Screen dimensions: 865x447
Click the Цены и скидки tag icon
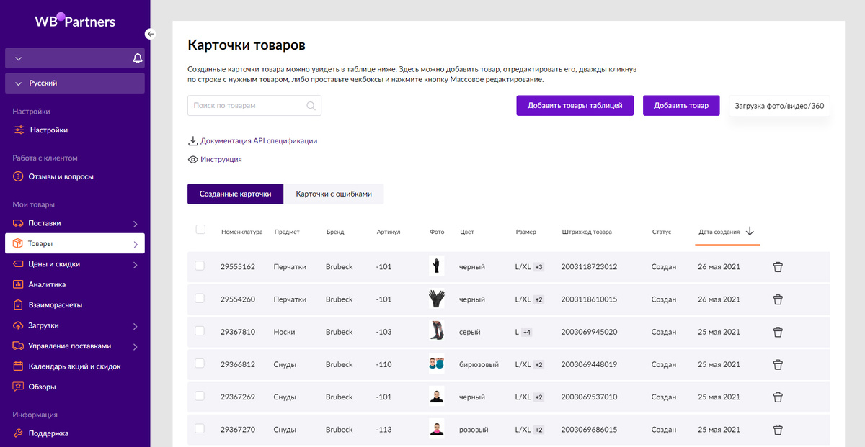pos(19,264)
